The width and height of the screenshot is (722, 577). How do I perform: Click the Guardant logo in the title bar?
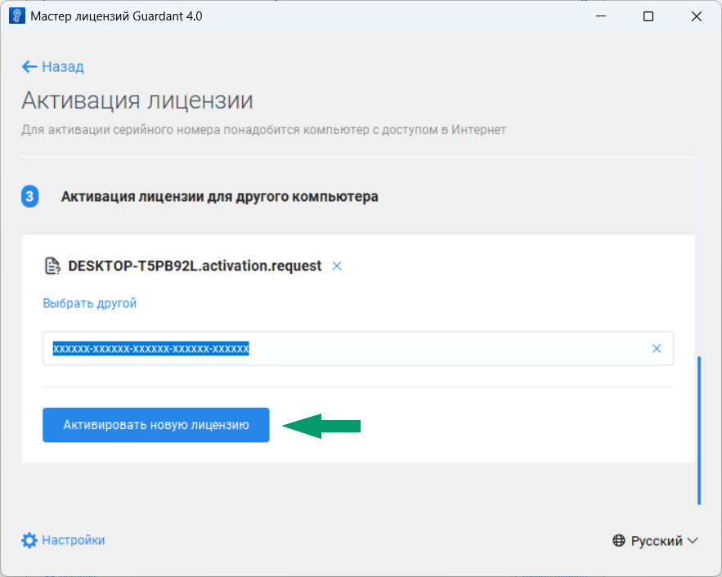coord(16,16)
